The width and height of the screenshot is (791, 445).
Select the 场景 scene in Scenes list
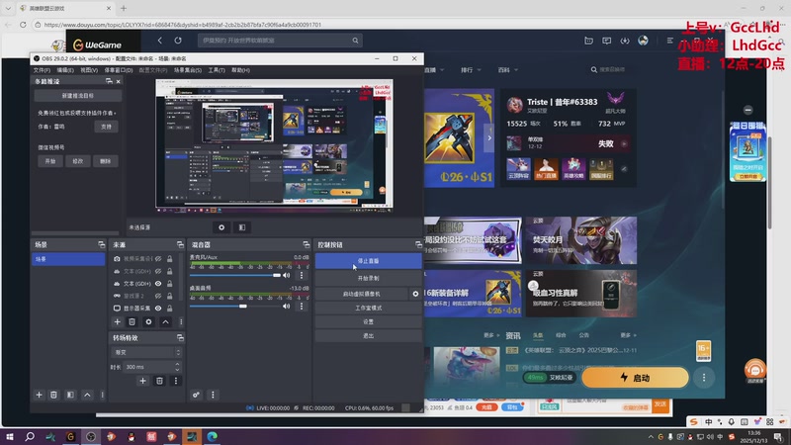point(68,259)
